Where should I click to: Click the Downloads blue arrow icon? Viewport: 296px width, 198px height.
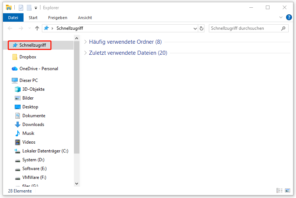[18, 125]
